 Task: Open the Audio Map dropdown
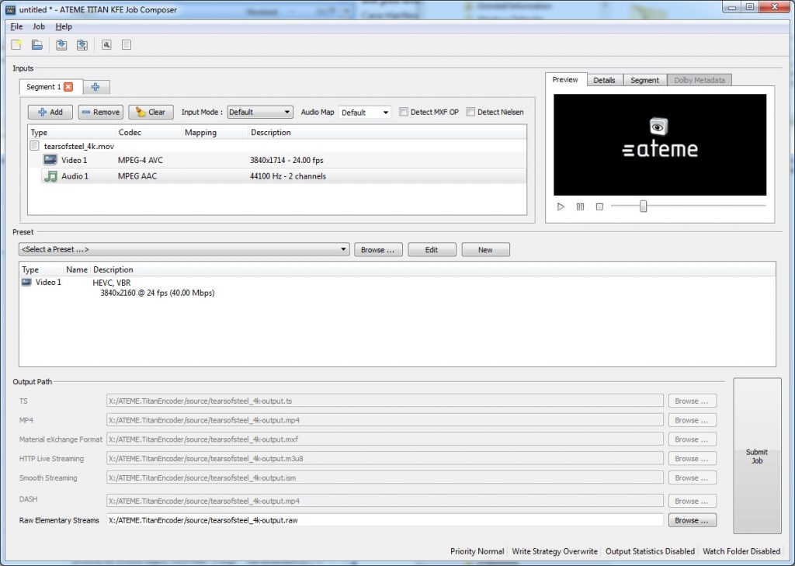[x=365, y=112]
